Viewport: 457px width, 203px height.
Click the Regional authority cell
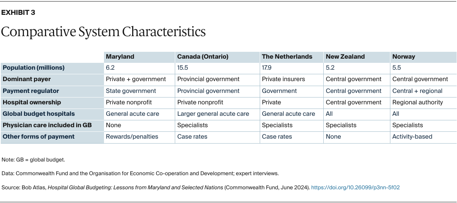click(417, 102)
